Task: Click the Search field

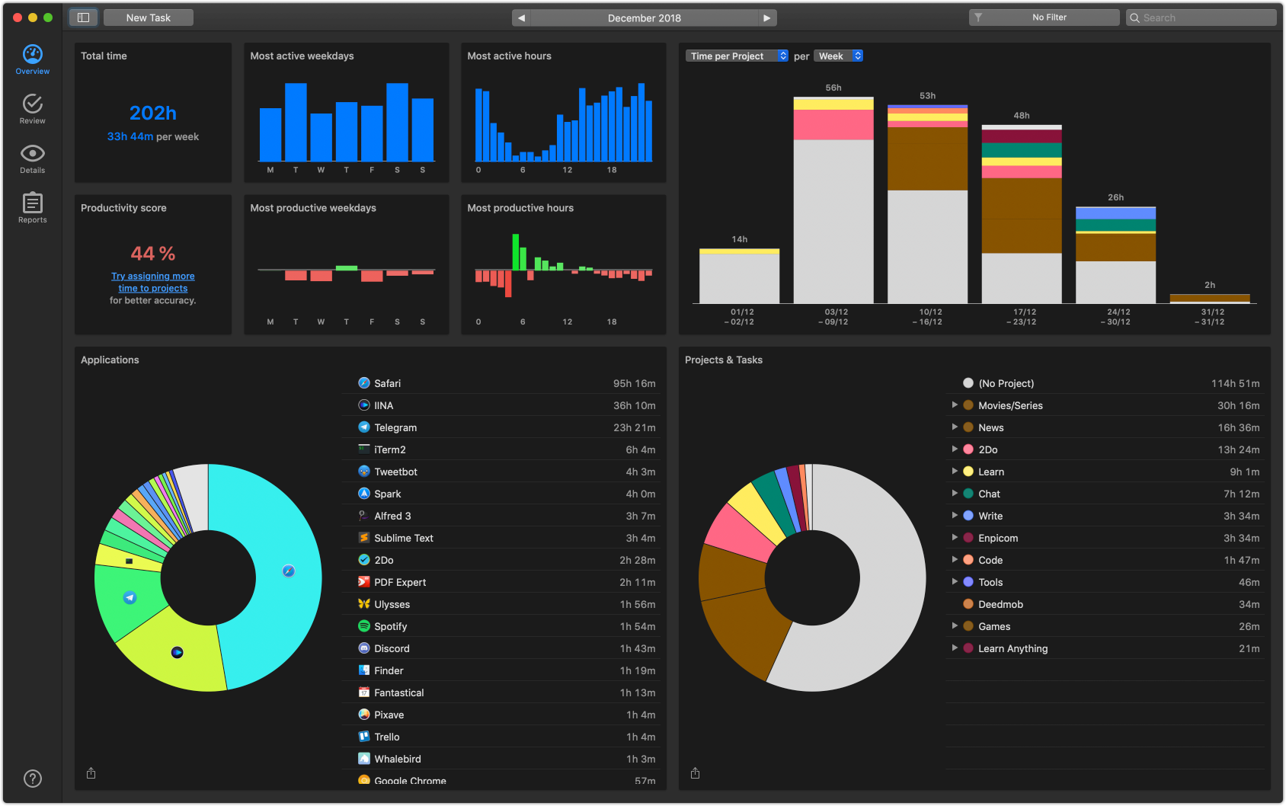Action: (1201, 18)
